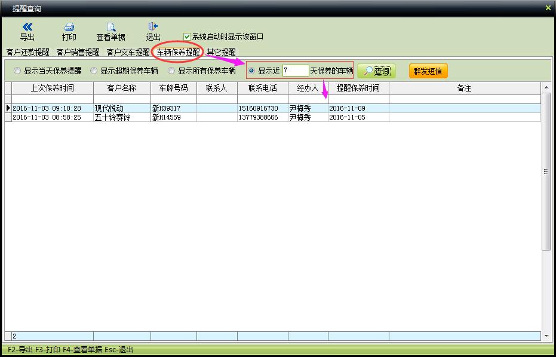
Task: Switch to 车辆保养提醒 tab
Action: coord(179,52)
